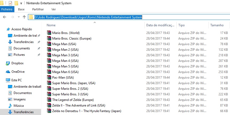
Task: Click the folder icon in the address bar
Action: [31, 17]
